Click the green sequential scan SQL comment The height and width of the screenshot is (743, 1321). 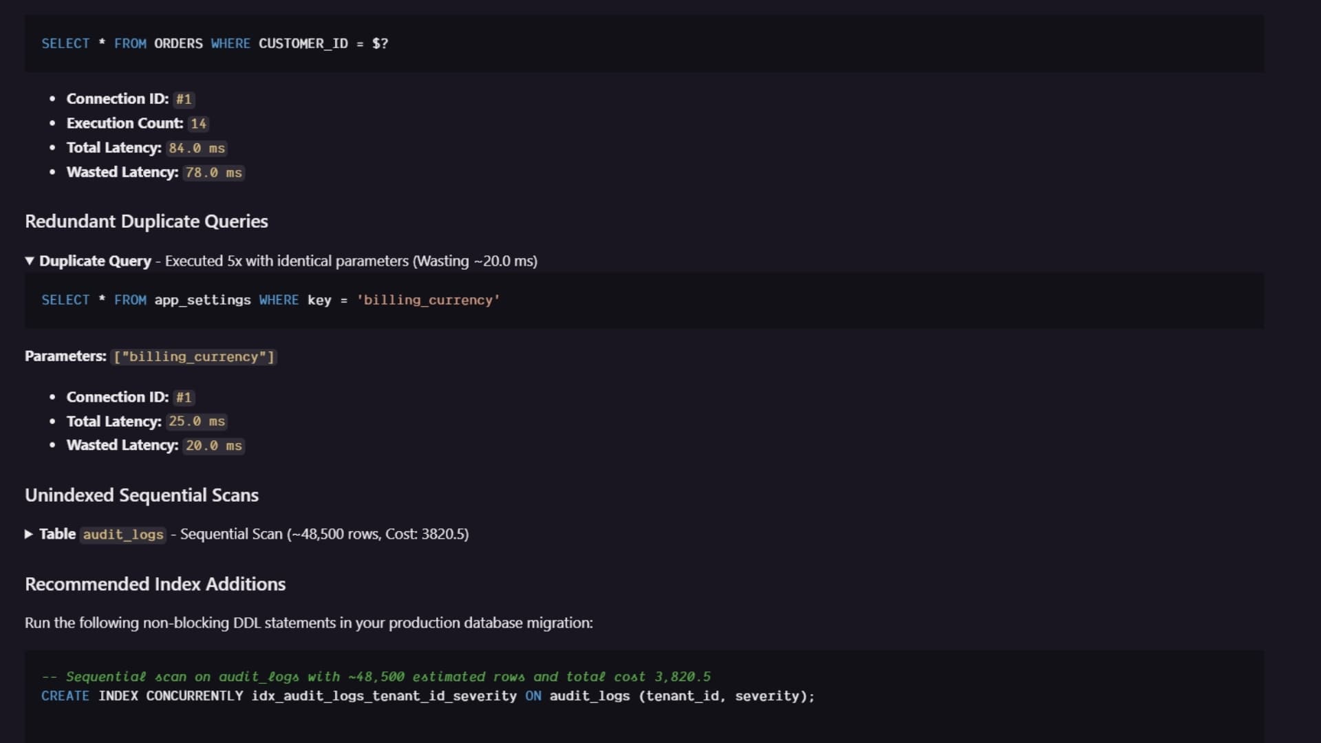[x=376, y=677]
